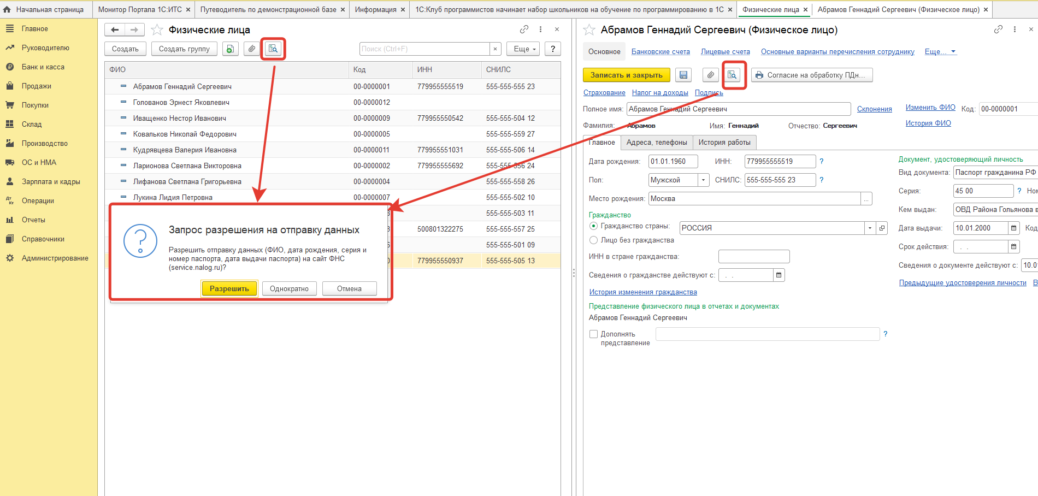Select row Ларионова Светлана Викторовна
The image size is (1038, 496).
pos(332,166)
